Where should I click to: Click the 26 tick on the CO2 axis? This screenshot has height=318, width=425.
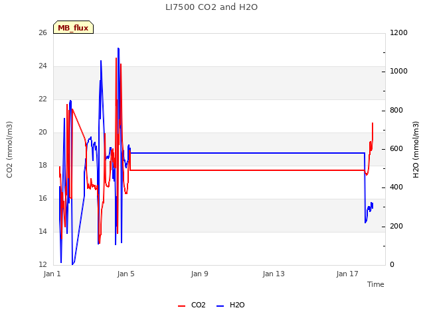(42, 32)
